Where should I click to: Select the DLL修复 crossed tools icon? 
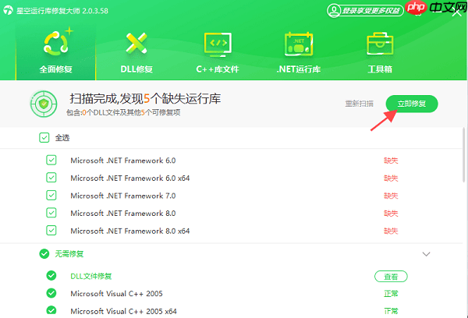click(136, 44)
